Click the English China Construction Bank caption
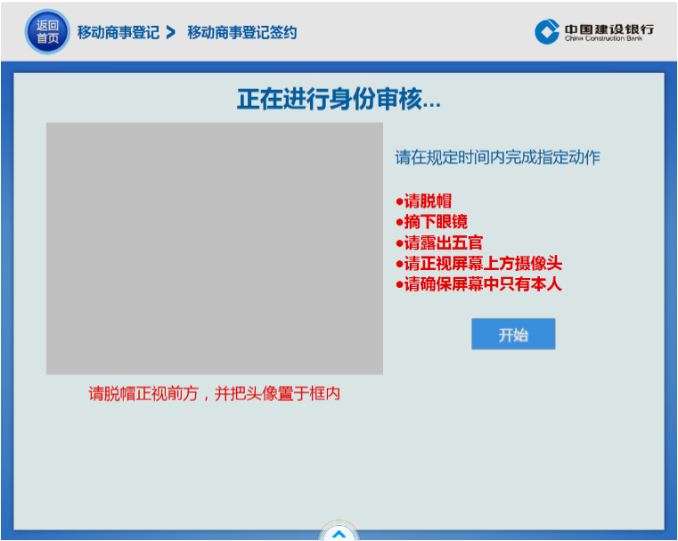This screenshot has height=541, width=678. pos(609,39)
